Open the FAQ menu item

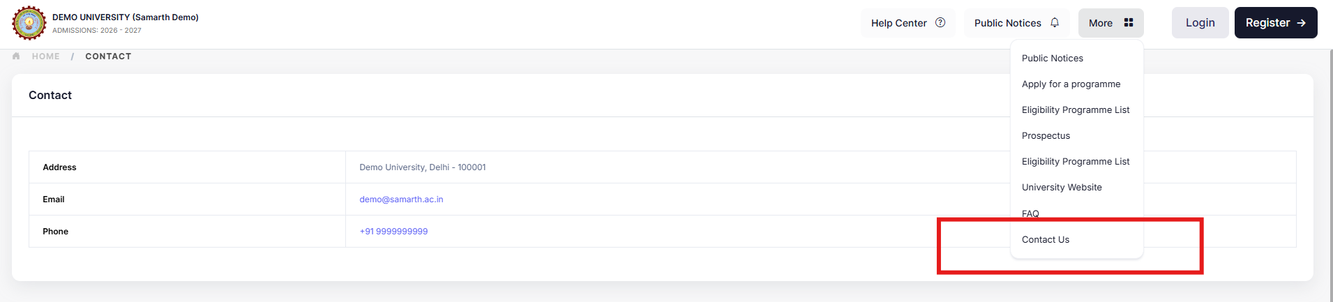(1030, 213)
